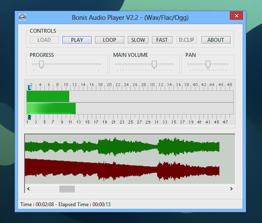
Task: Click the waveform scrollbar left arrow
Action: point(28,189)
